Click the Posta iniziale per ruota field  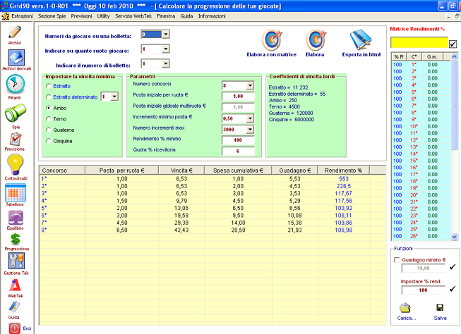pos(238,97)
